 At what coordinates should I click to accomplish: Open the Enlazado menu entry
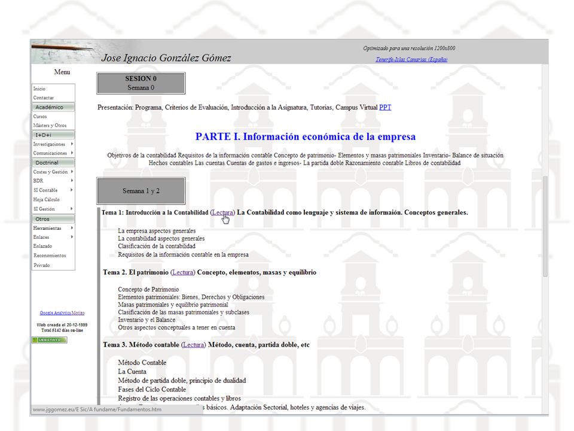point(42,246)
